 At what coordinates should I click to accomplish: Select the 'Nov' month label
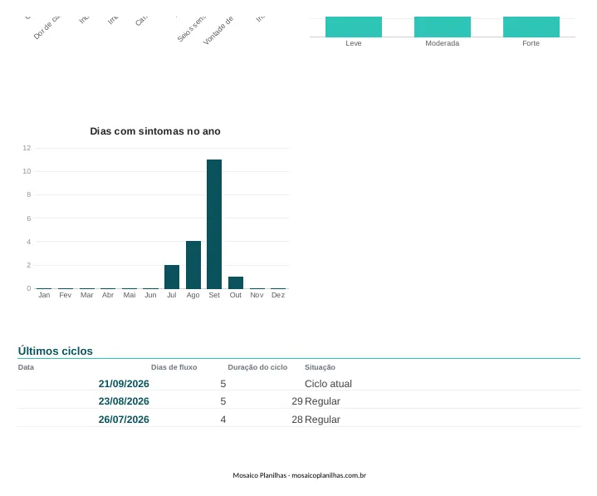pyautogui.click(x=257, y=295)
